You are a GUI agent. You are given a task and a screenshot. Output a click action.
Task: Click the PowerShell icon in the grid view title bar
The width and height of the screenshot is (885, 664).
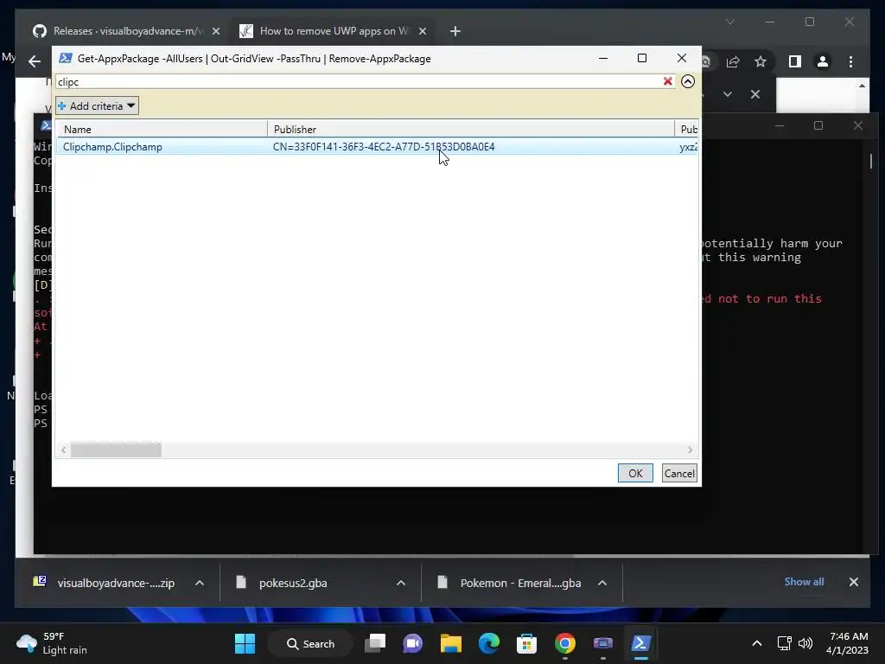point(66,58)
